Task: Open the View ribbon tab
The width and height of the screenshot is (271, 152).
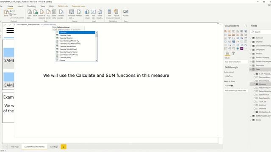Action: 43,6
